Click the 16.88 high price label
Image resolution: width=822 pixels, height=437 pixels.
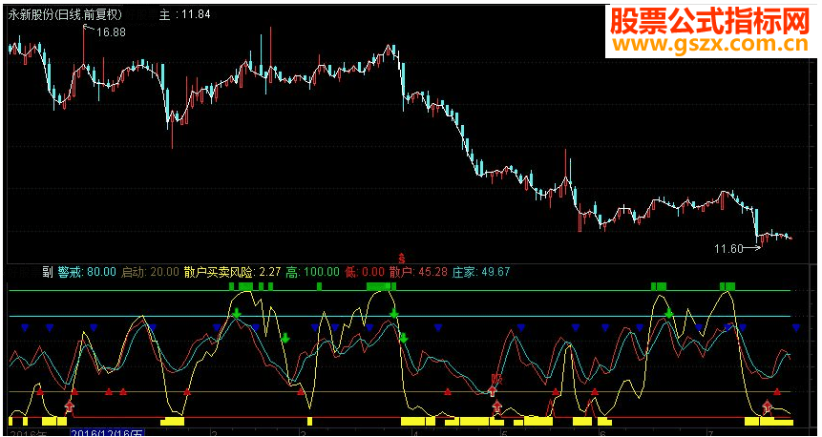111,31
